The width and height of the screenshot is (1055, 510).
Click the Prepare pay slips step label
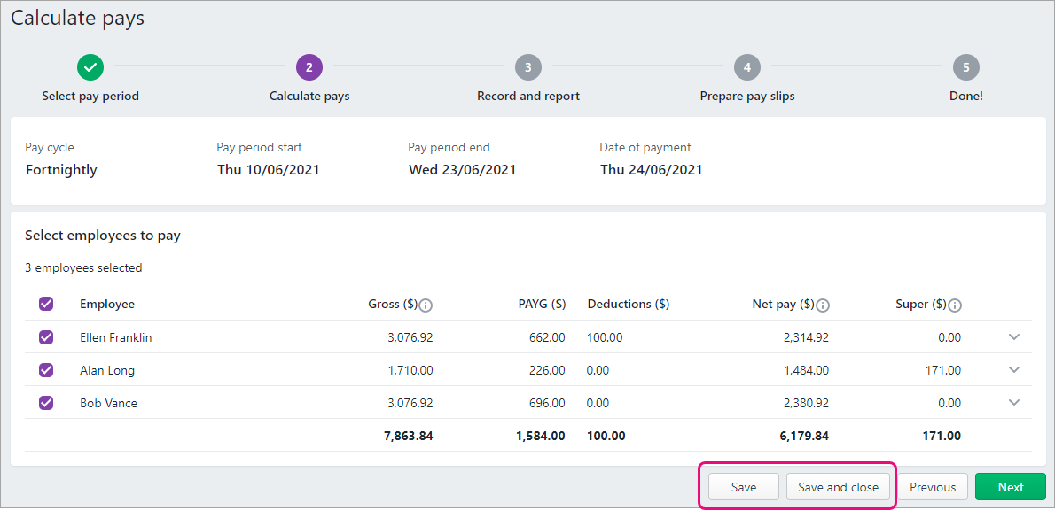pyautogui.click(x=746, y=95)
